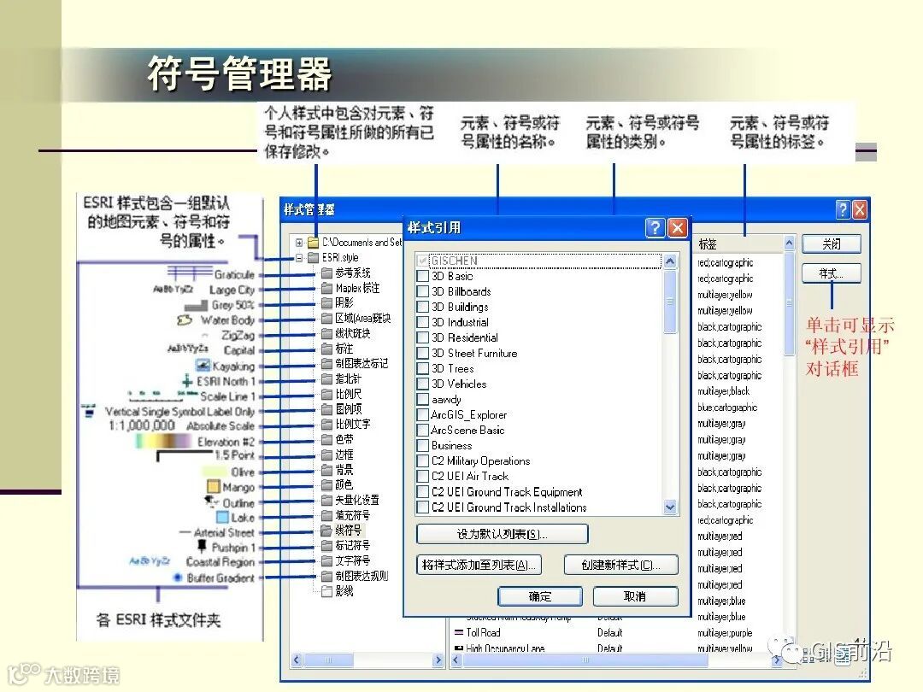
Task: Expand the C:\Documents and Set tree node
Action: (x=300, y=243)
